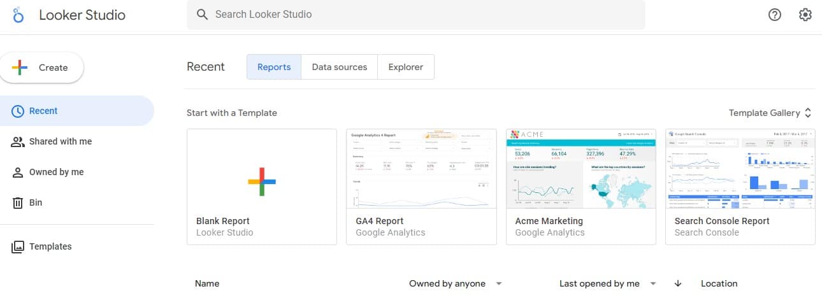Switch to the Data sources tab
Image resolution: width=822 pixels, height=298 pixels.
point(339,67)
